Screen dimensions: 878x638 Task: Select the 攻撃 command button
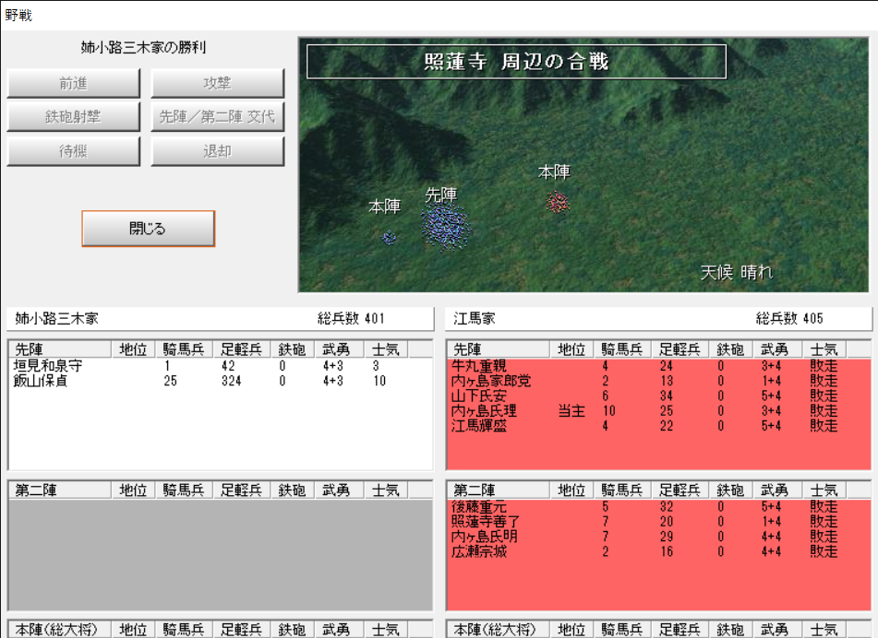point(218,84)
